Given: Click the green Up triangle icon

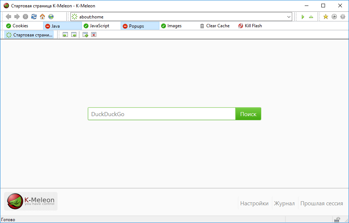Looking at the screenshot, I should click(311, 17).
